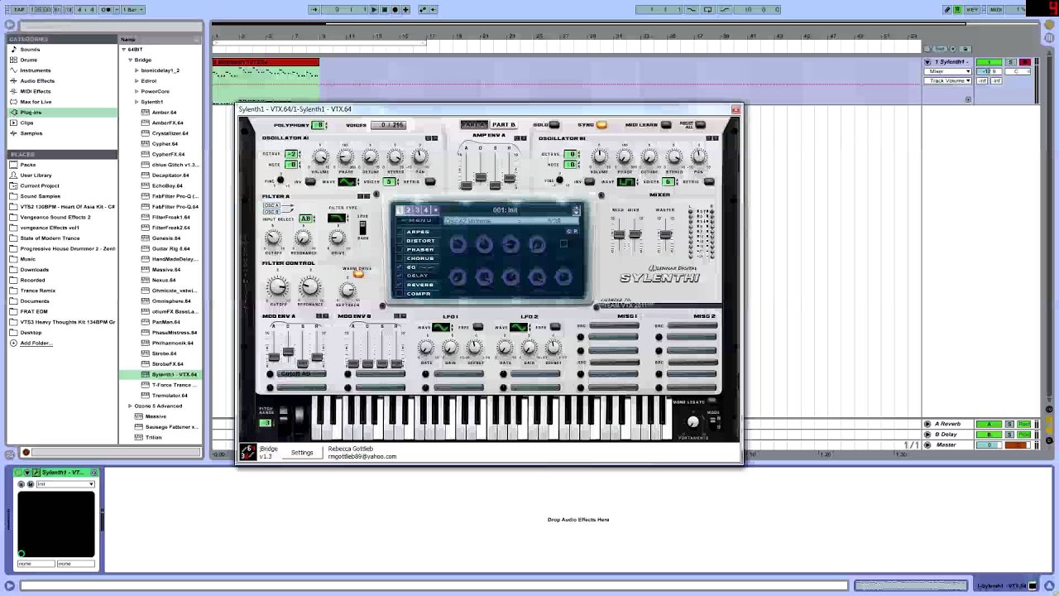Screen dimensions: 1059x596
Task: Expand the PowerCore folder
Action: click(137, 91)
